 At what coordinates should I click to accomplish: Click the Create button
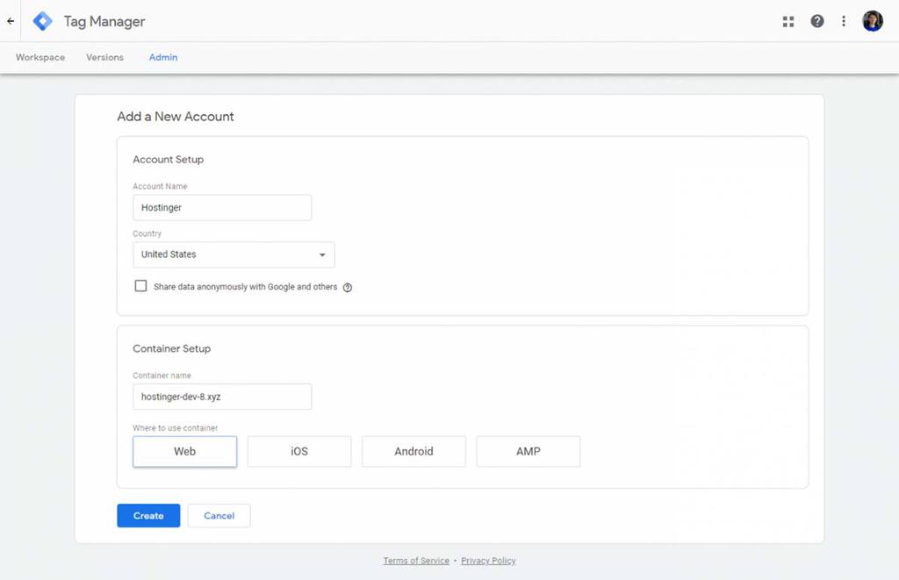coord(147,515)
